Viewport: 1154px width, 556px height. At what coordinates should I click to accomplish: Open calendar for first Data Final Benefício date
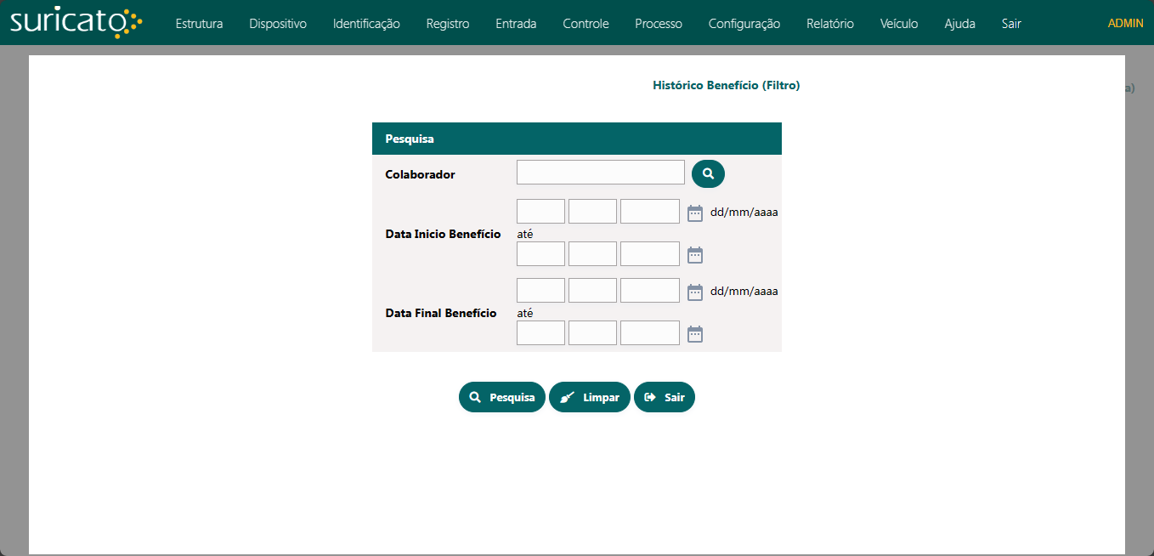pyautogui.click(x=695, y=292)
